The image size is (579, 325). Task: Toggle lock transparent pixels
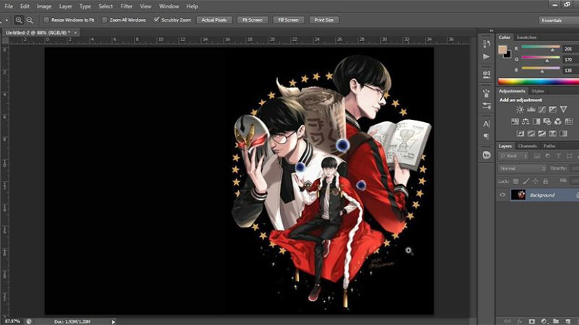coord(516,181)
